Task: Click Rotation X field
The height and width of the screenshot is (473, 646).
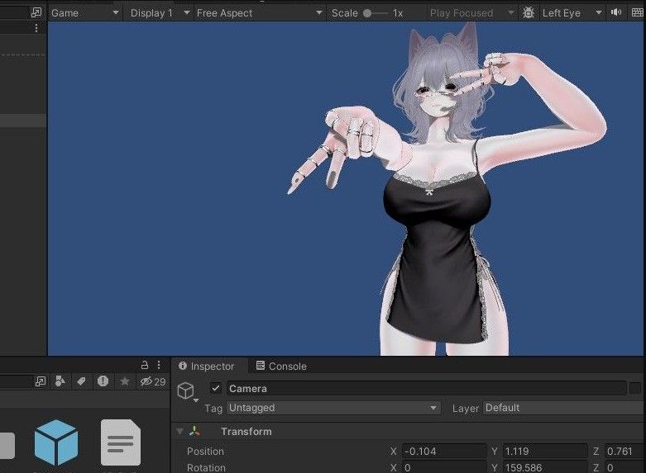Action: [x=444, y=467]
